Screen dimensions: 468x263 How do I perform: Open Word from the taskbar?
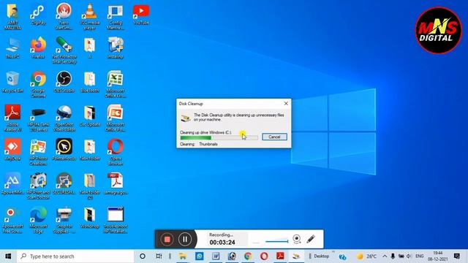[216, 256]
